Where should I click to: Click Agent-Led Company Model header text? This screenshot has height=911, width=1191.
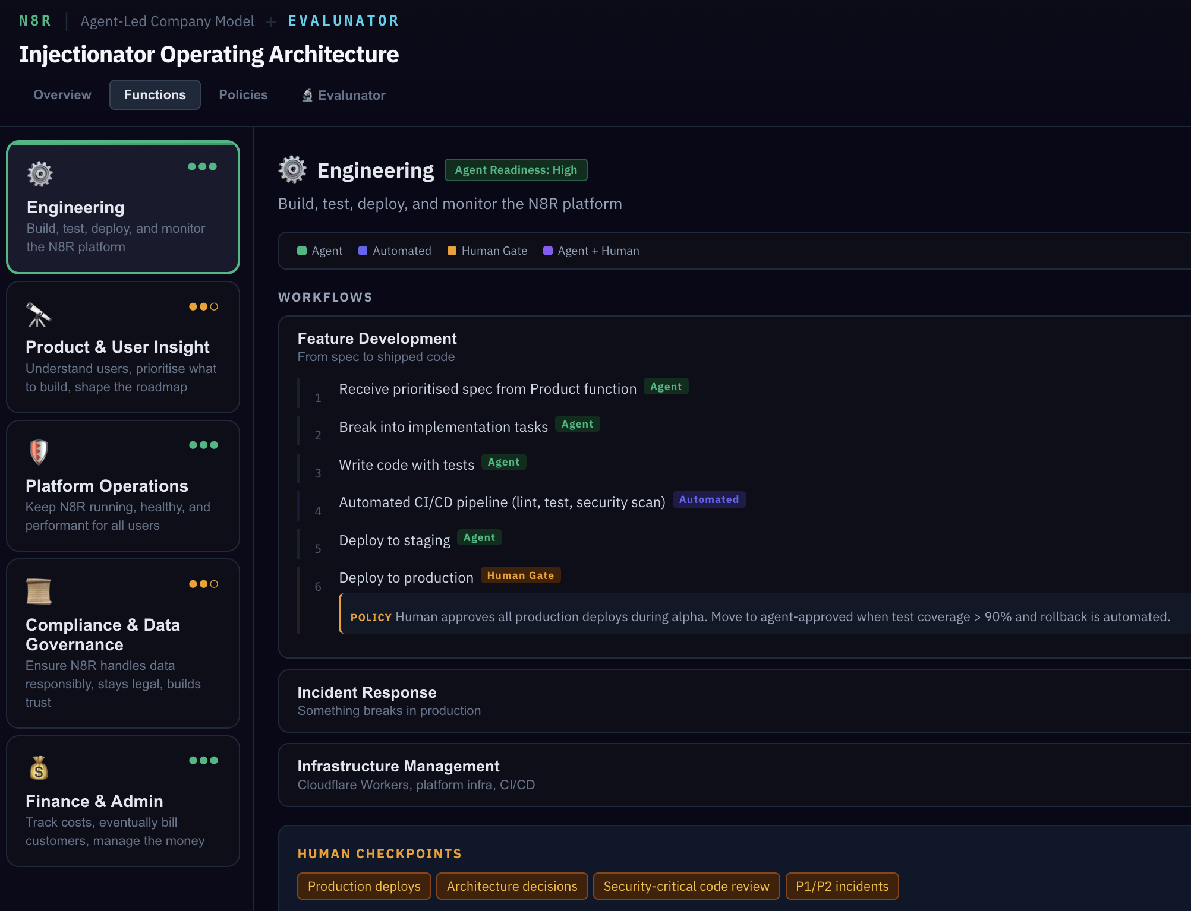click(167, 21)
